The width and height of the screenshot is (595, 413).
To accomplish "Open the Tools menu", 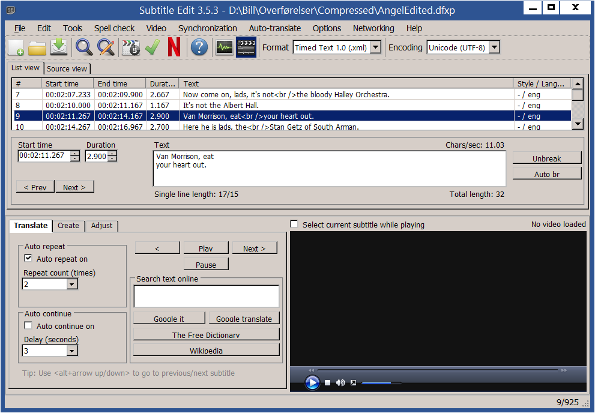I will click(73, 28).
